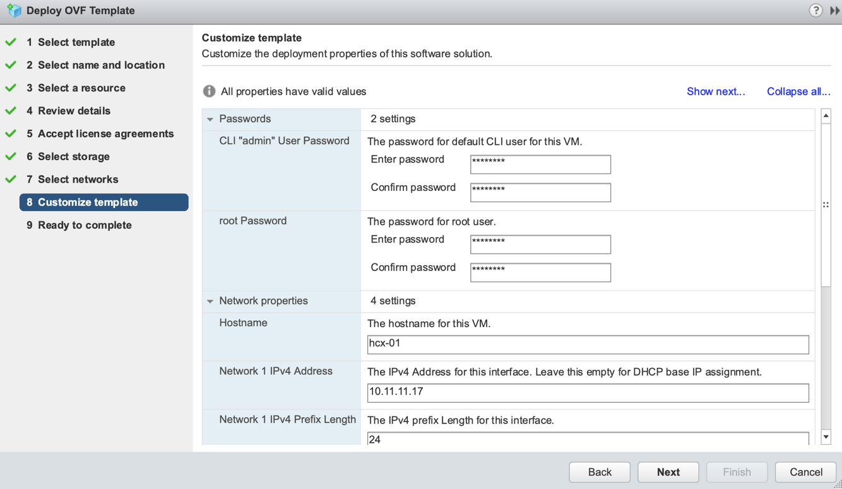This screenshot has height=489, width=842.
Task: Click the info icon beside valid values message
Action: pyautogui.click(x=209, y=91)
